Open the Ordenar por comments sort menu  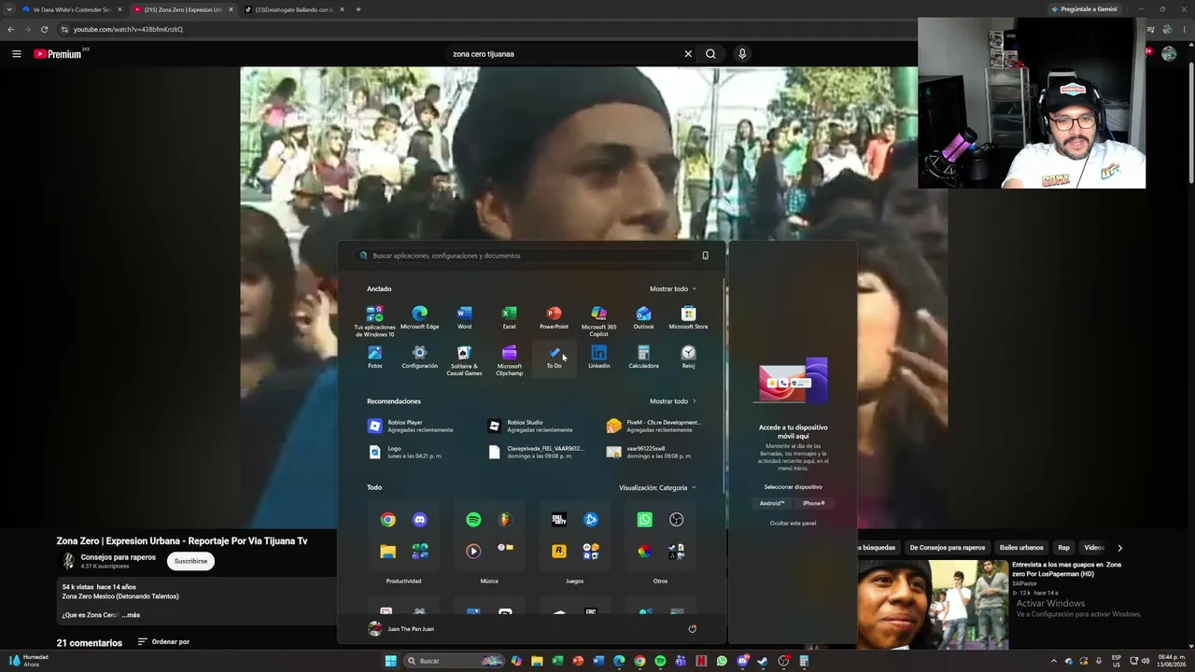coord(163,642)
